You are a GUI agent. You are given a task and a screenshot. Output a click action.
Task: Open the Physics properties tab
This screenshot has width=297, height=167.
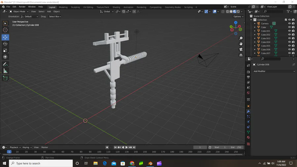click(x=248, y=122)
